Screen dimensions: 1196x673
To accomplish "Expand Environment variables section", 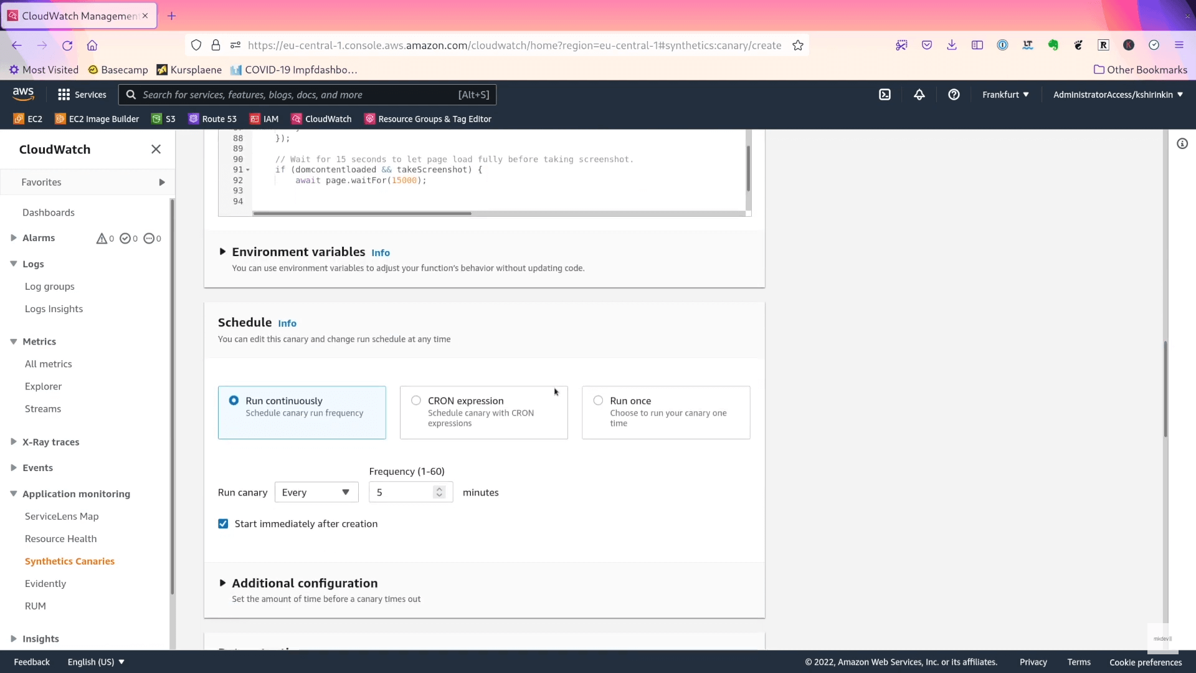I will click(x=222, y=252).
